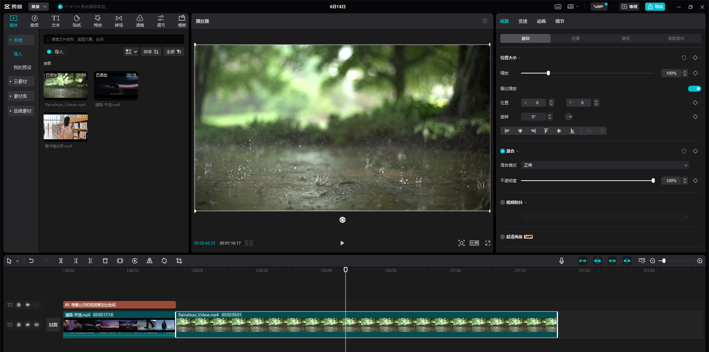709x352 pixels.
Task: Switch to the 动画 animation tab
Action: [541, 21]
